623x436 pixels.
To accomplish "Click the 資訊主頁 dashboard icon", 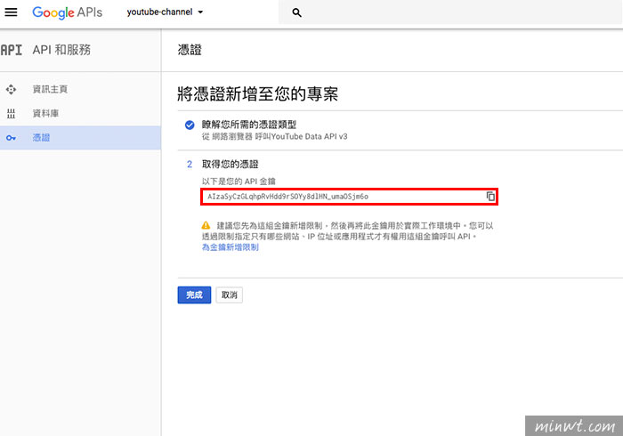I will 11,89.
